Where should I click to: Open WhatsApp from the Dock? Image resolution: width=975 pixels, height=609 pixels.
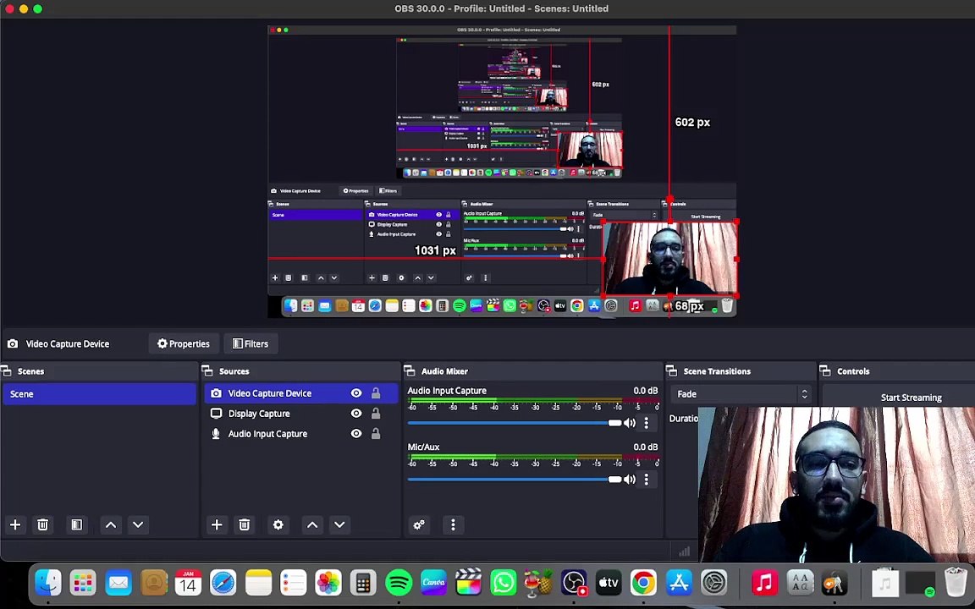tap(504, 583)
